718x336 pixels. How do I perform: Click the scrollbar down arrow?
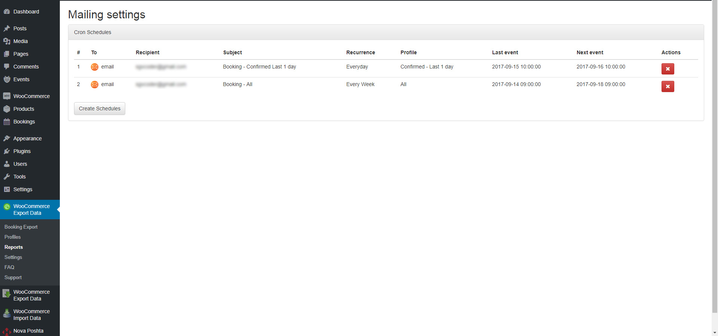click(715, 332)
